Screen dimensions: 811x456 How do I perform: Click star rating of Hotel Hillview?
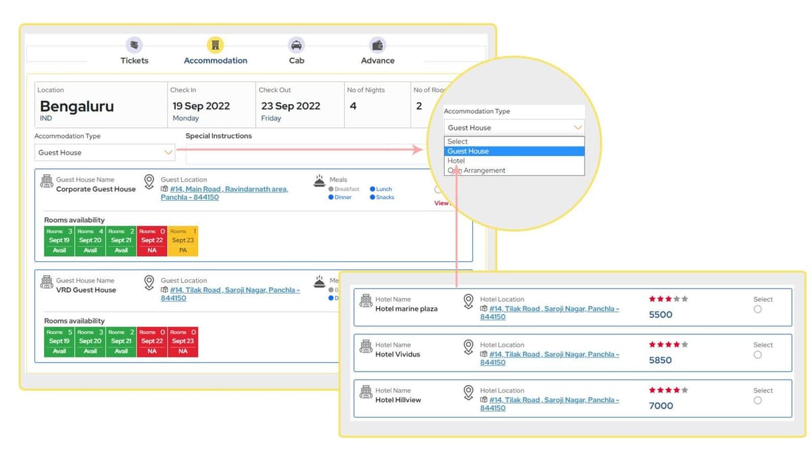pos(668,390)
